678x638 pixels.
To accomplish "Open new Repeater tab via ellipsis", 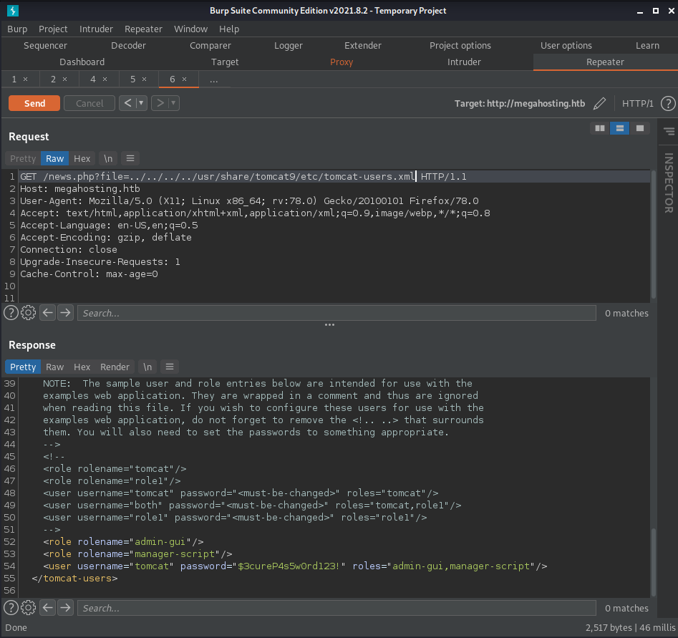I will (x=213, y=79).
